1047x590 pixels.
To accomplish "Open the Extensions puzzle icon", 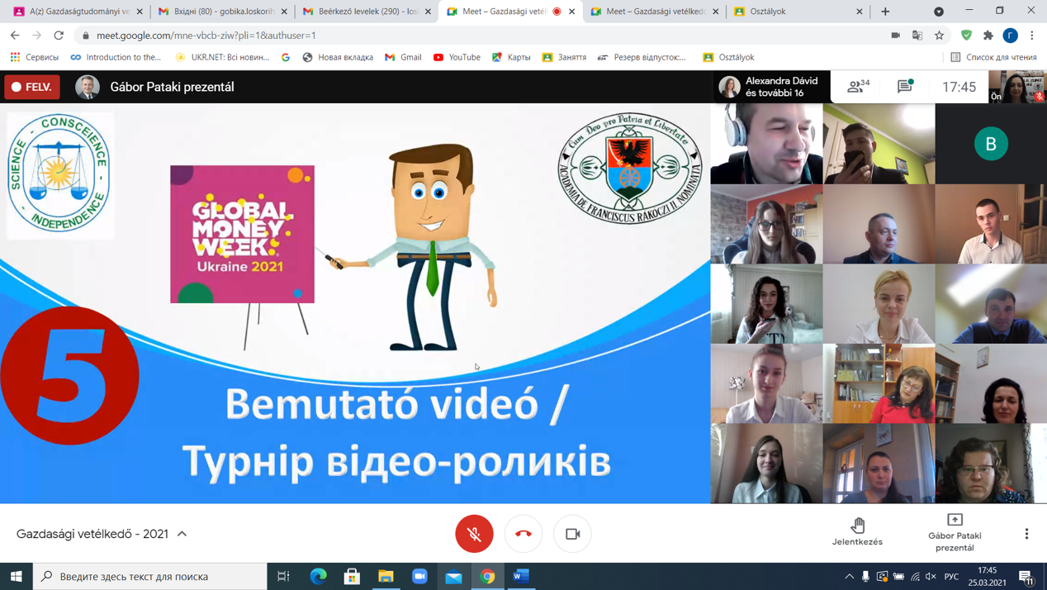I will (x=988, y=36).
